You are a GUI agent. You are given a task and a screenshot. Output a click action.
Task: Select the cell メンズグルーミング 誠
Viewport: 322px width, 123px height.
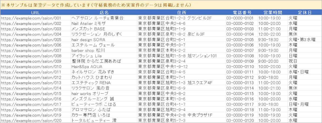point(104,99)
